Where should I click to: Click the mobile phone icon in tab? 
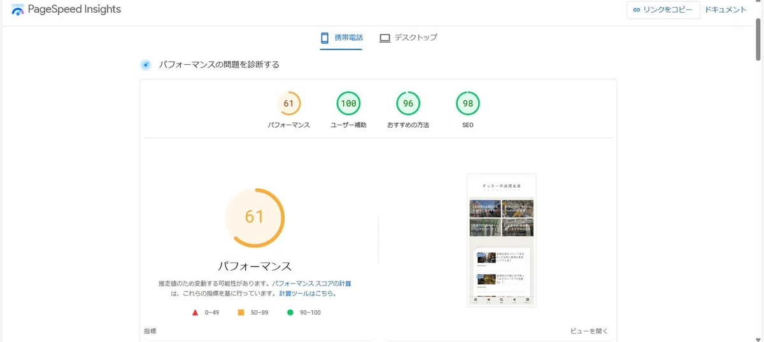(325, 38)
